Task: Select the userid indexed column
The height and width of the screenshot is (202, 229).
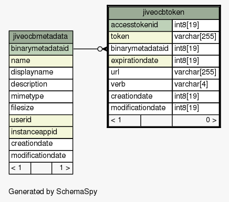Action: pyautogui.click(x=41, y=121)
